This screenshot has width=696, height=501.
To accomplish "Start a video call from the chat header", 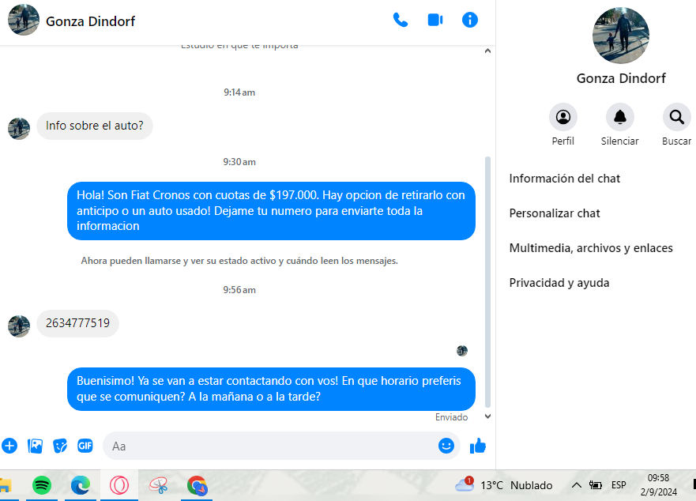I will pyautogui.click(x=435, y=20).
